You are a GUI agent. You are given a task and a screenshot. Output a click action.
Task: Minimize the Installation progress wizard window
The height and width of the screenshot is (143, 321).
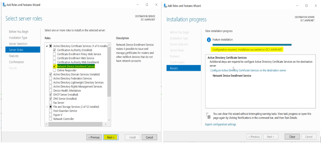click(297, 6)
